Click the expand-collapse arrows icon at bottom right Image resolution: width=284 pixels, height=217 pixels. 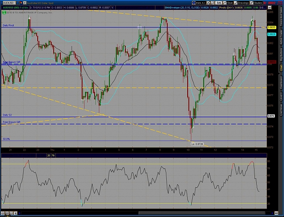pyautogui.click(x=276, y=213)
